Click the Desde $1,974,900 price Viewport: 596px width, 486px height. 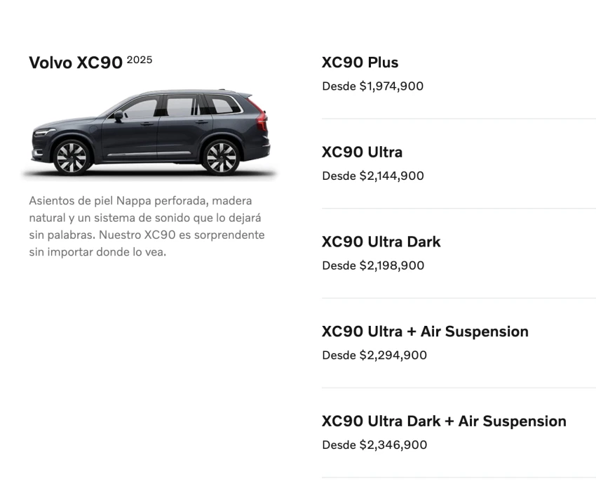click(372, 86)
